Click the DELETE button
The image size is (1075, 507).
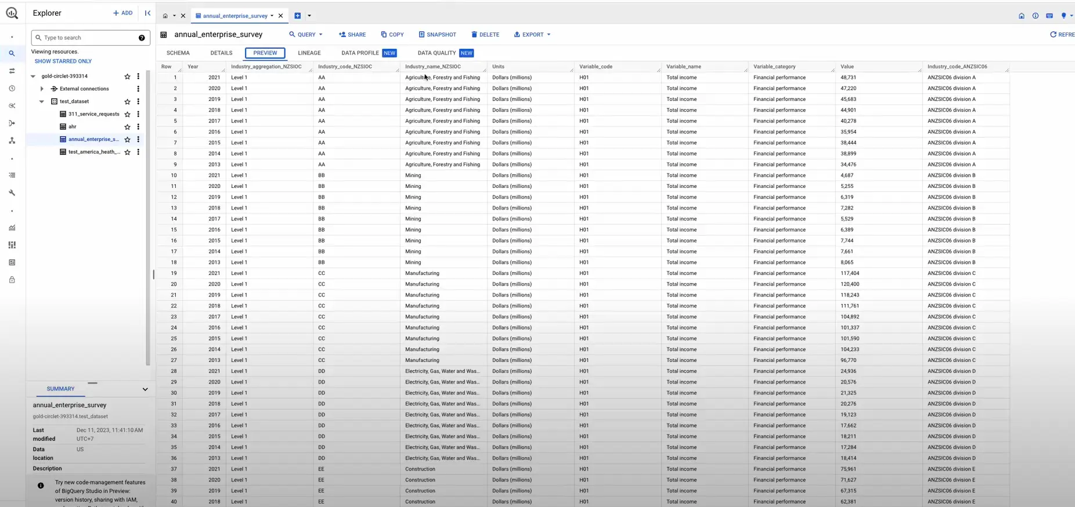point(485,35)
